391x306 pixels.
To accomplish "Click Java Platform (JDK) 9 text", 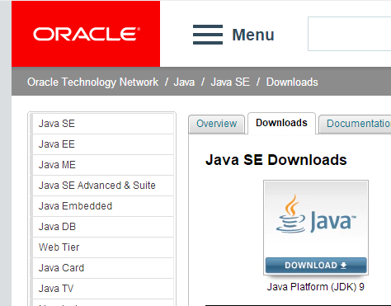I will pos(316,287).
